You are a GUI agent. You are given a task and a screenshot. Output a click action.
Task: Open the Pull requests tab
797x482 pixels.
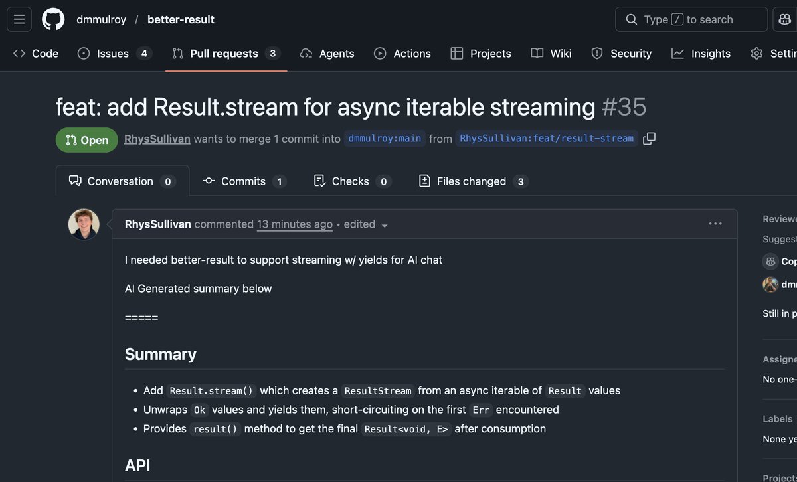point(226,54)
